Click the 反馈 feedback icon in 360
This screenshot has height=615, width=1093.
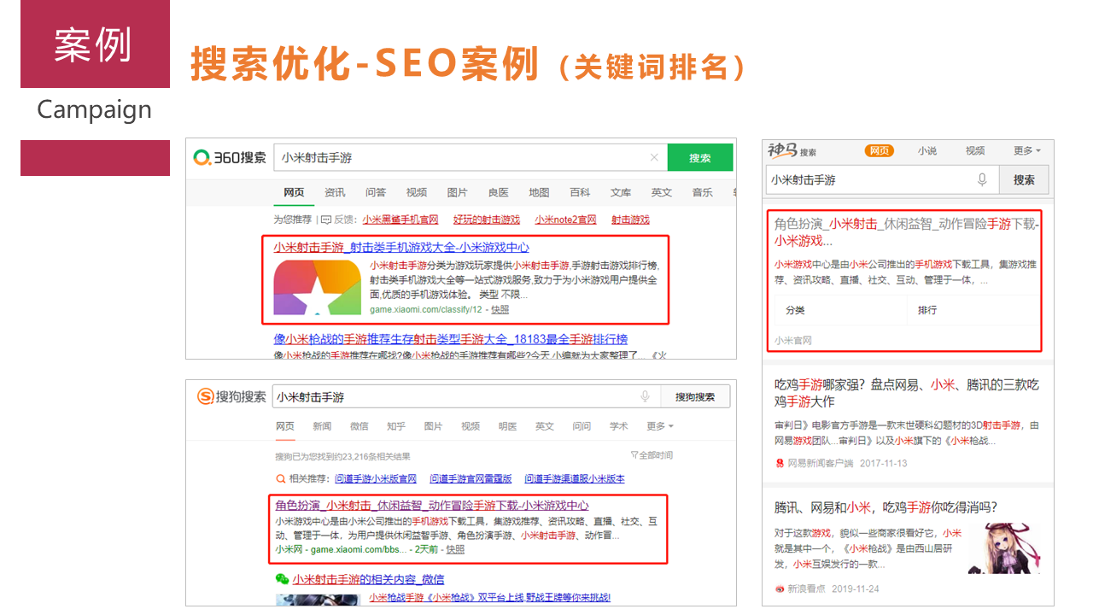point(325,220)
